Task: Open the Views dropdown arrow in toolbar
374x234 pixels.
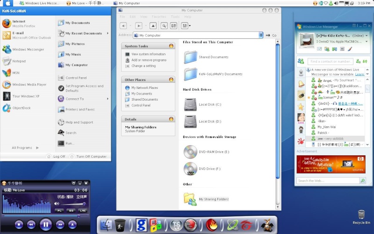Action: coord(190,26)
